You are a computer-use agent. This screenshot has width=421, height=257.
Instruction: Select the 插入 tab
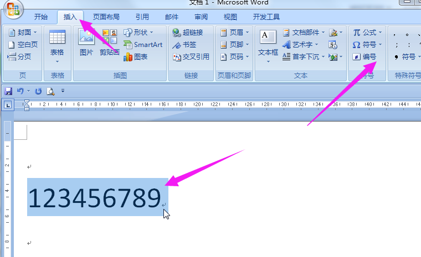70,17
